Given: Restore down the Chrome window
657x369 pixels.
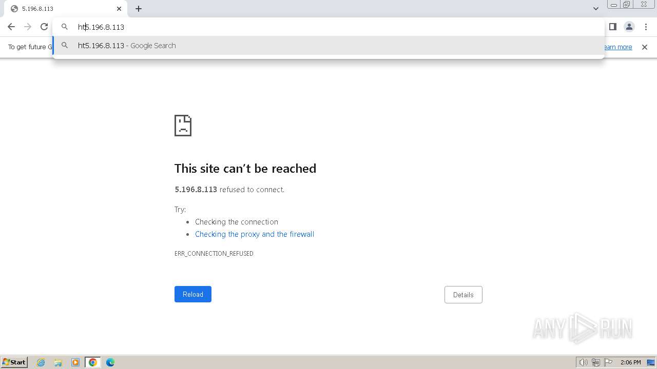Looking at the screenshot, I should [627, 5].
